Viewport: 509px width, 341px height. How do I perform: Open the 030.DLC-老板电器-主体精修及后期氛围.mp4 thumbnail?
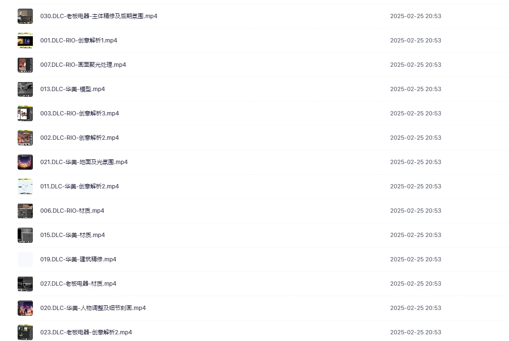(x=25, y=16)
